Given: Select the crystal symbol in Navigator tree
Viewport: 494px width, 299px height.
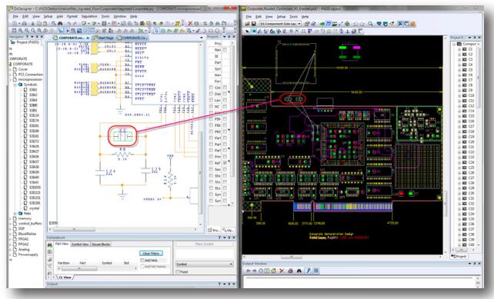Looking at the screenshot, I should pos(35,208).
